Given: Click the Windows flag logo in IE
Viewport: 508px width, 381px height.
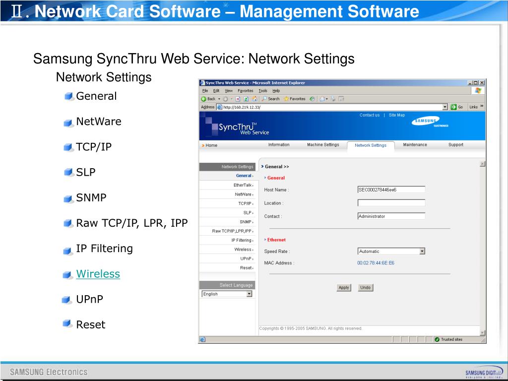Looking at the screenshot, I should click(478, 91).
